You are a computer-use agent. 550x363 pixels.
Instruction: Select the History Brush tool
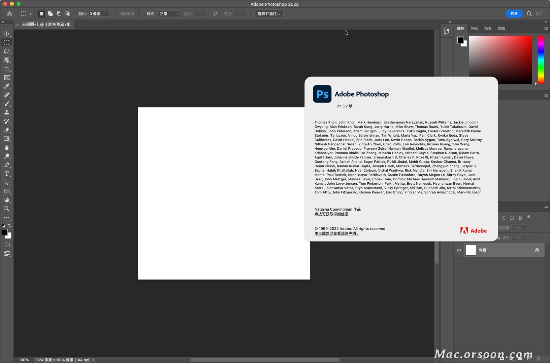click(7, 121)
